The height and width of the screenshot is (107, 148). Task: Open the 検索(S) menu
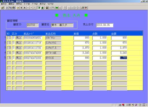pos(19,4)
